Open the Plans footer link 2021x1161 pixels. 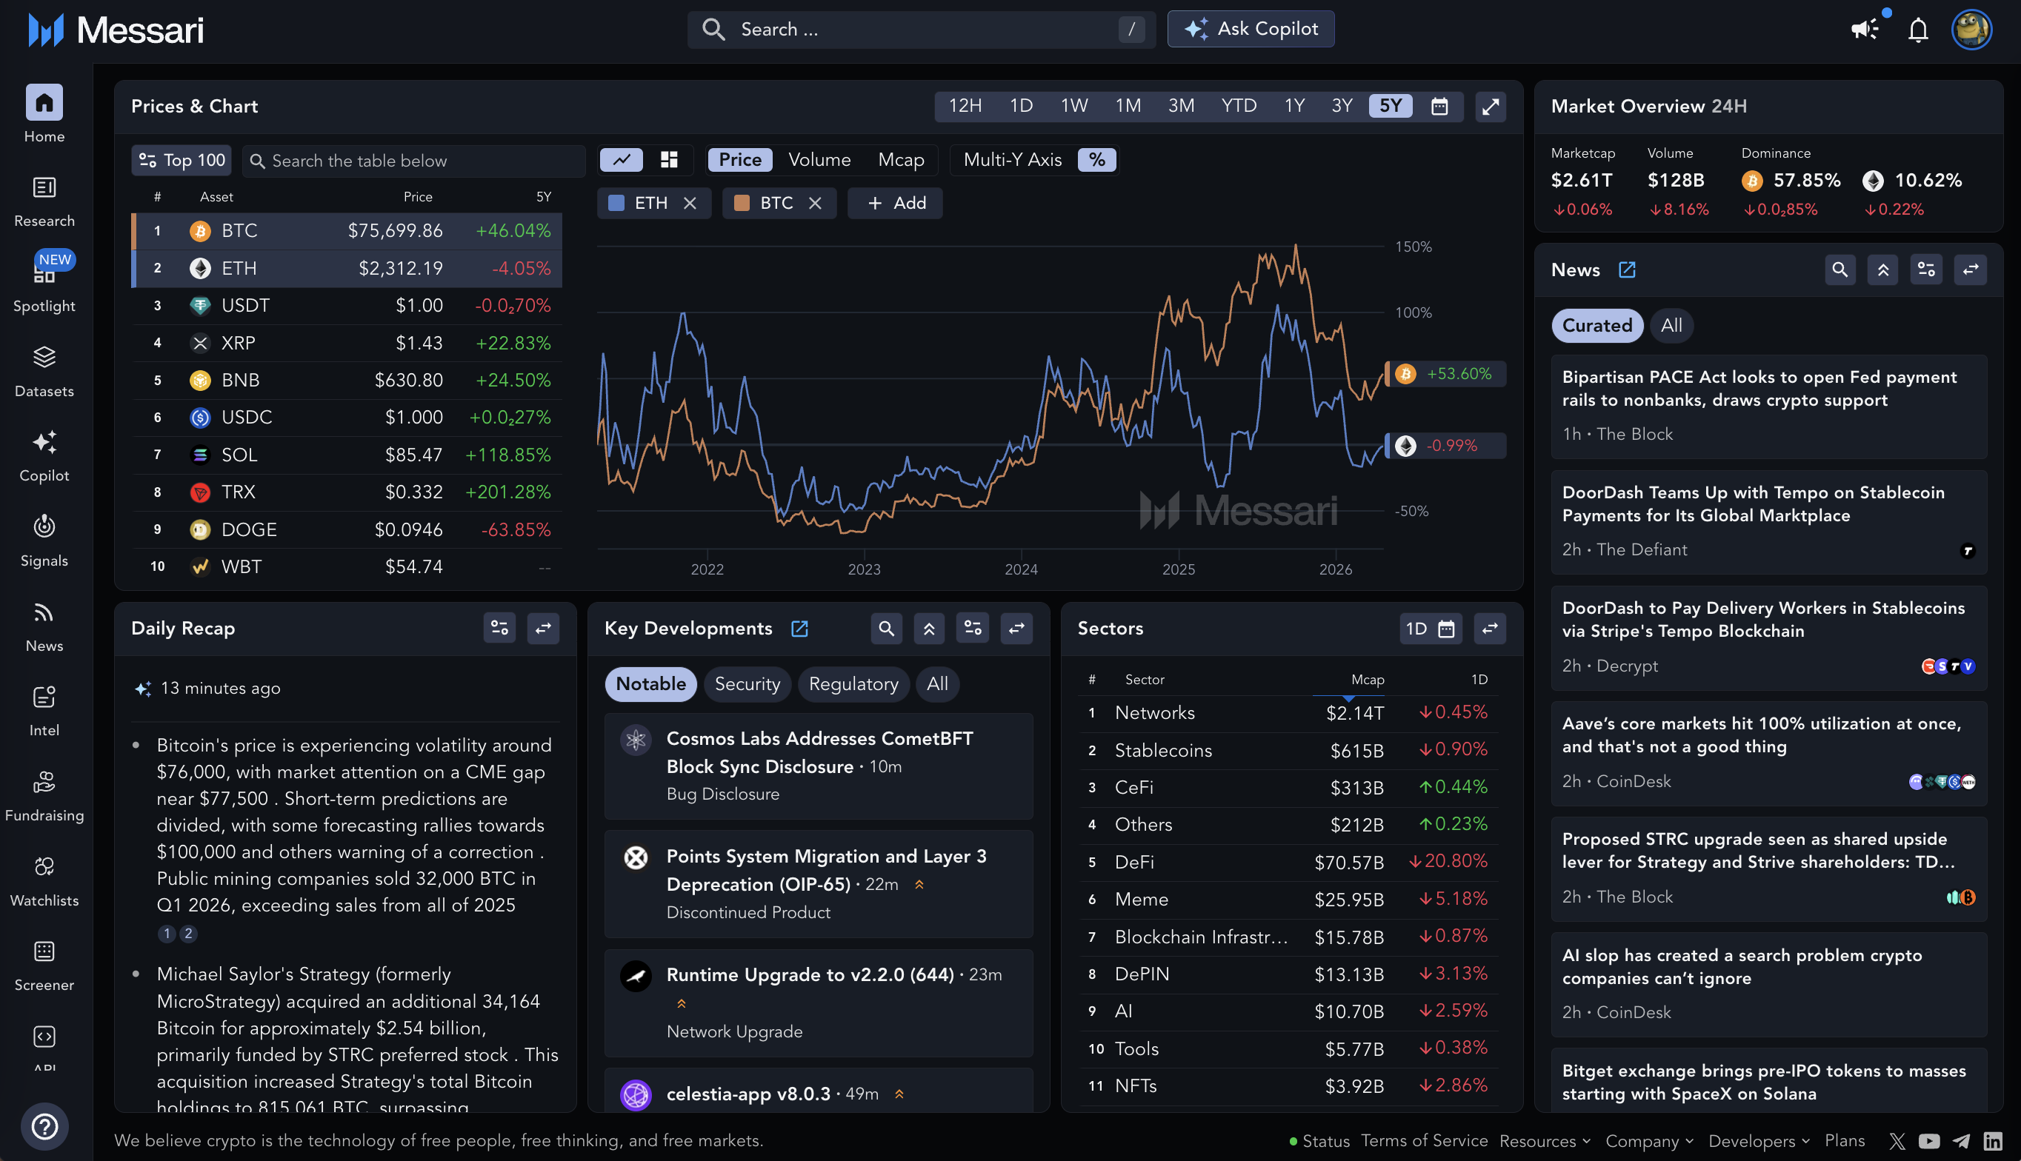pyautogui.click(x=1844, y=1141)
